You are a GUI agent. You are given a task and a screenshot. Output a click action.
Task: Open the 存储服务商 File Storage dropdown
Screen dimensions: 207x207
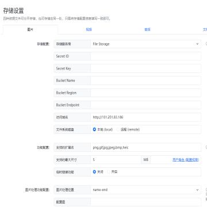click(x=145, y=44)
